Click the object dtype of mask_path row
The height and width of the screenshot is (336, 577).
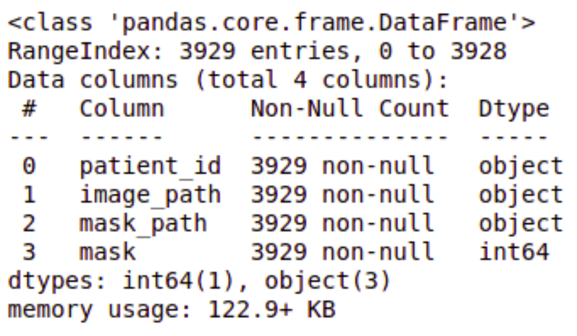pos(521,225)
